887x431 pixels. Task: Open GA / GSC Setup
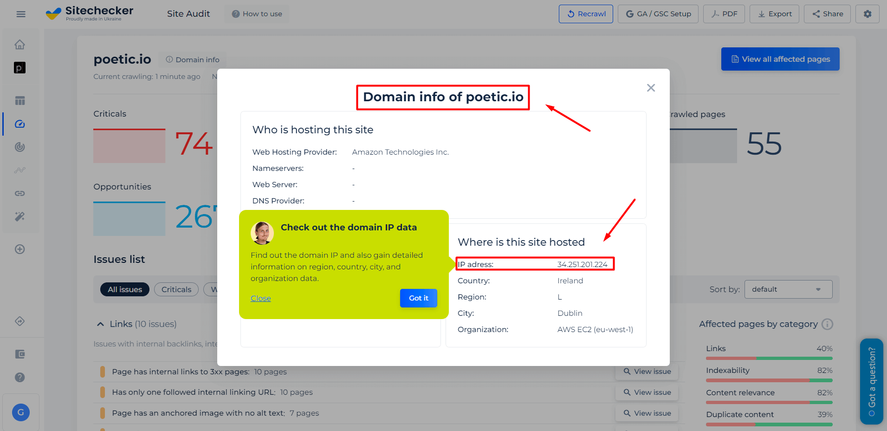pos(658,14)
